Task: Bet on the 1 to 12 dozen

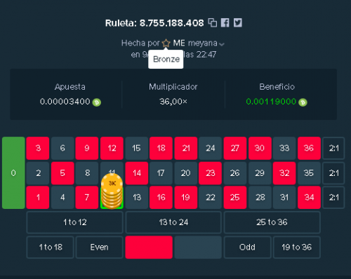Action: [75, 222]
